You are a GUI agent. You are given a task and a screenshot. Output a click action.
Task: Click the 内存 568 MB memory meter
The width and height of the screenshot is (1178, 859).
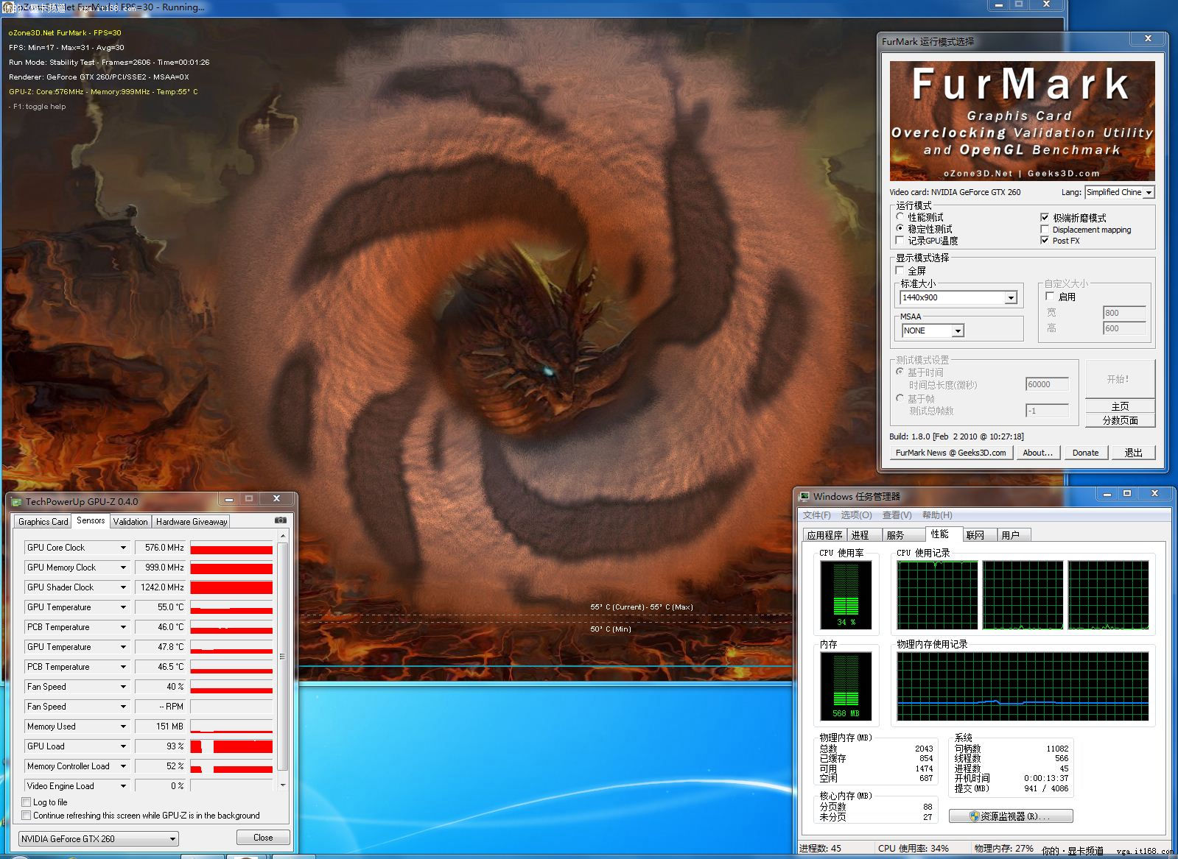click(x=846, y=686)
